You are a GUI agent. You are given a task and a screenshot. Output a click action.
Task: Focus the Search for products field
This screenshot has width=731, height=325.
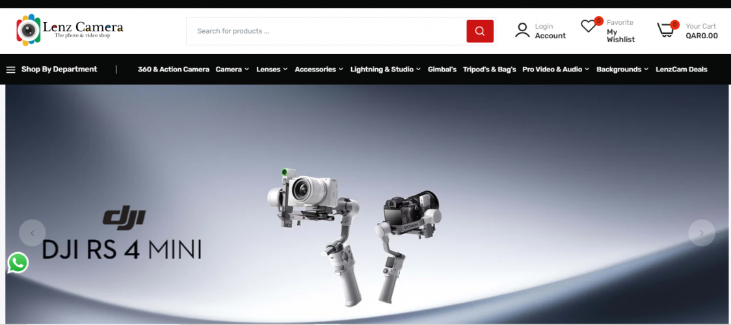coord(326,31)
